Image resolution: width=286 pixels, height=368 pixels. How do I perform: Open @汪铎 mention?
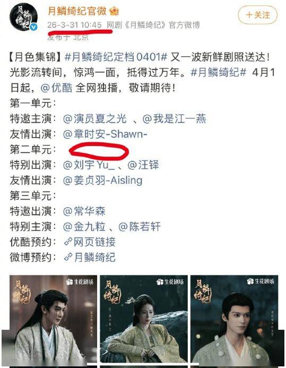(143, 165)
